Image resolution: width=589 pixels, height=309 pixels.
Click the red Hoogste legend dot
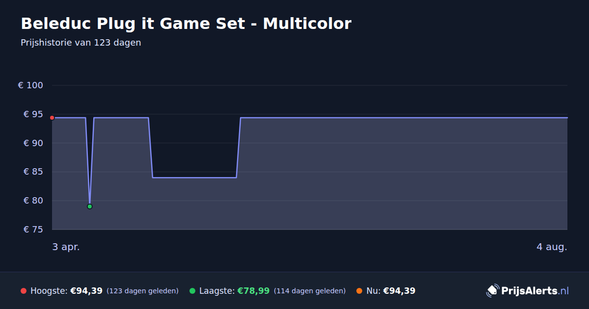click(x=24, y=291)
